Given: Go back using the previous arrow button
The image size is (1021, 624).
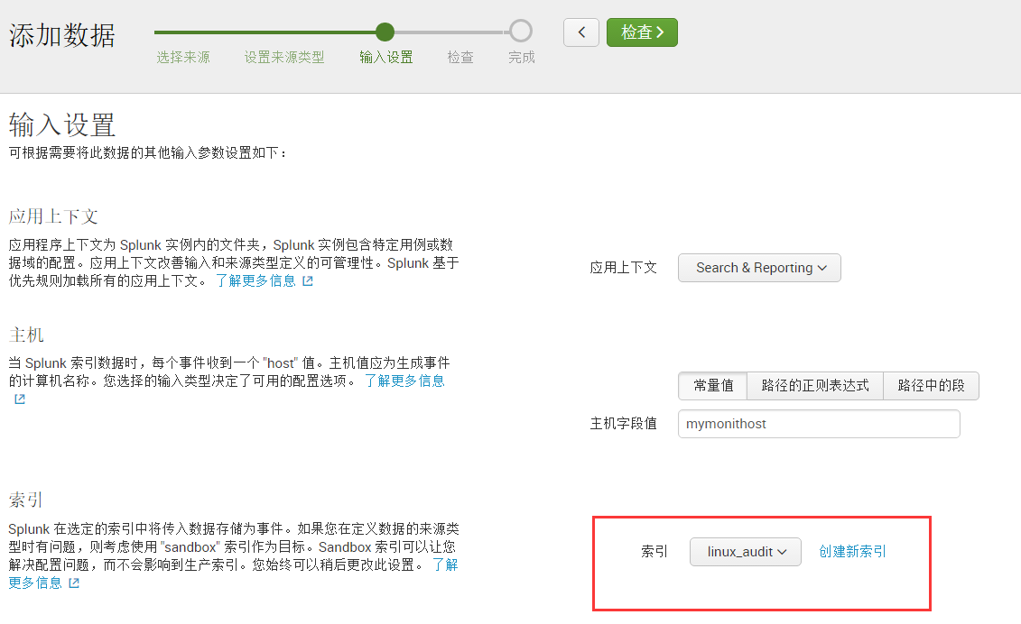Looking at the screenshot, I should (580, 32).
